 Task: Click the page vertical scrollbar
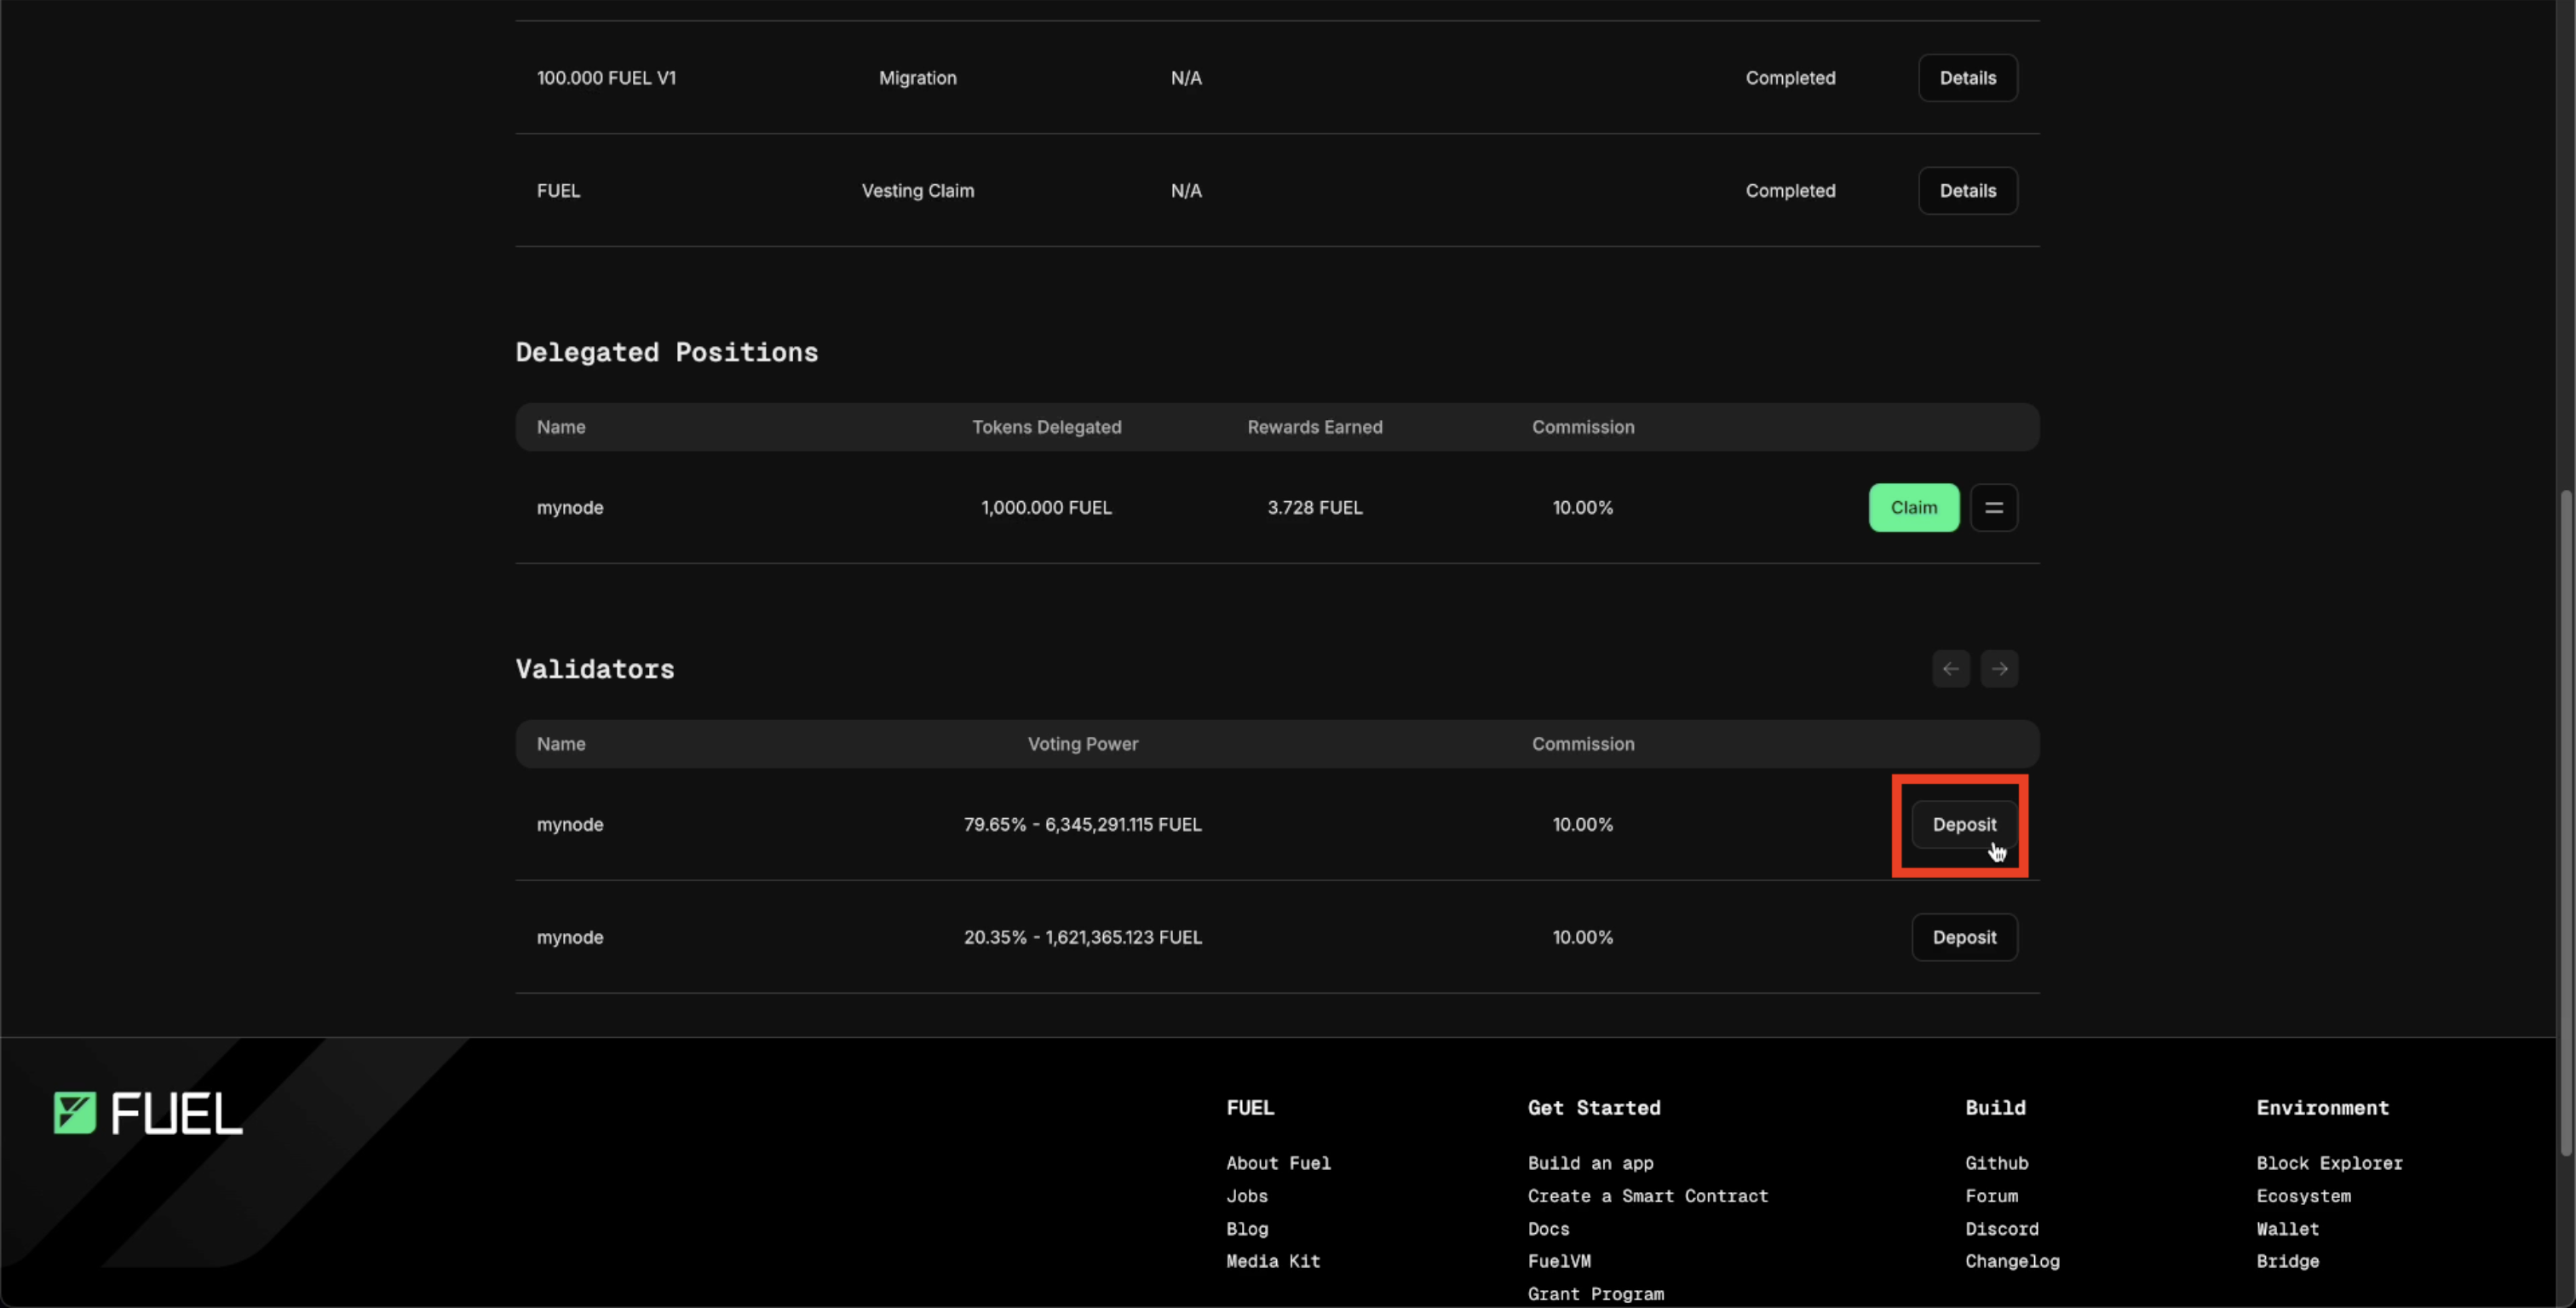pos(2565,820)
